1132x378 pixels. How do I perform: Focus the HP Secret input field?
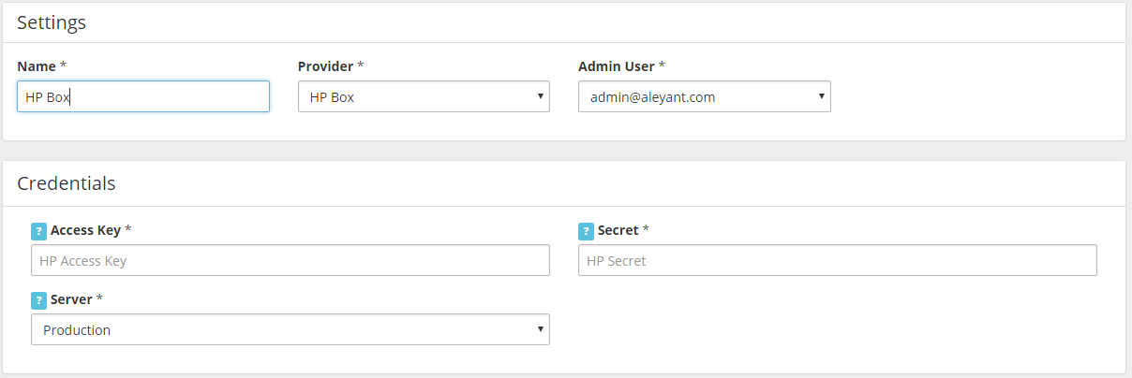[x=838, y=260]
